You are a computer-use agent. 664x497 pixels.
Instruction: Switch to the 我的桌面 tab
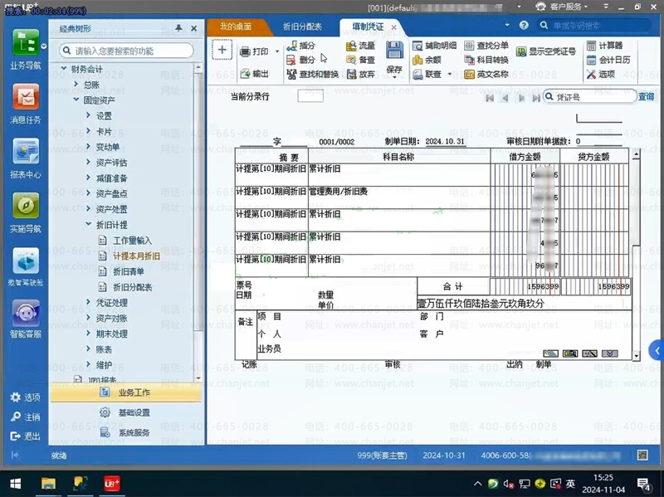[x=234, y=27]
